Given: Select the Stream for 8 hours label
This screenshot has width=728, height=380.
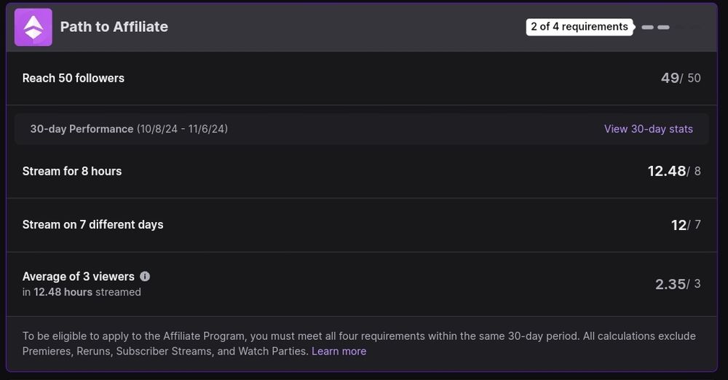Looking at the screenshot, I should [72, 171].
